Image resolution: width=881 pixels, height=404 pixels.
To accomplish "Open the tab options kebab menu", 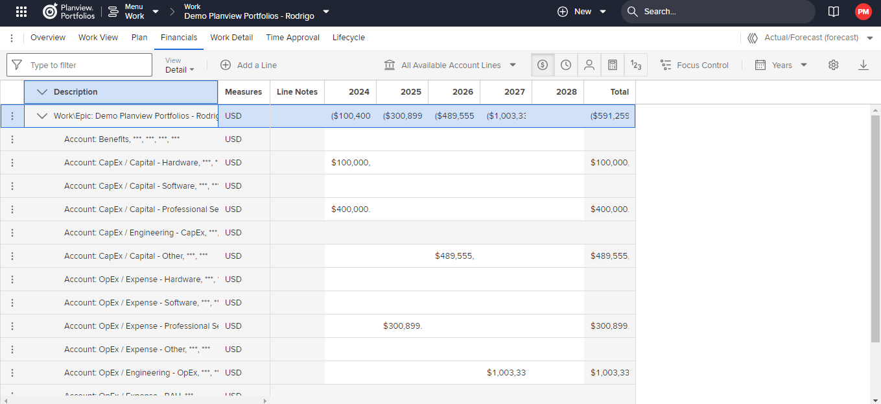I will click(x=12, y=38).
